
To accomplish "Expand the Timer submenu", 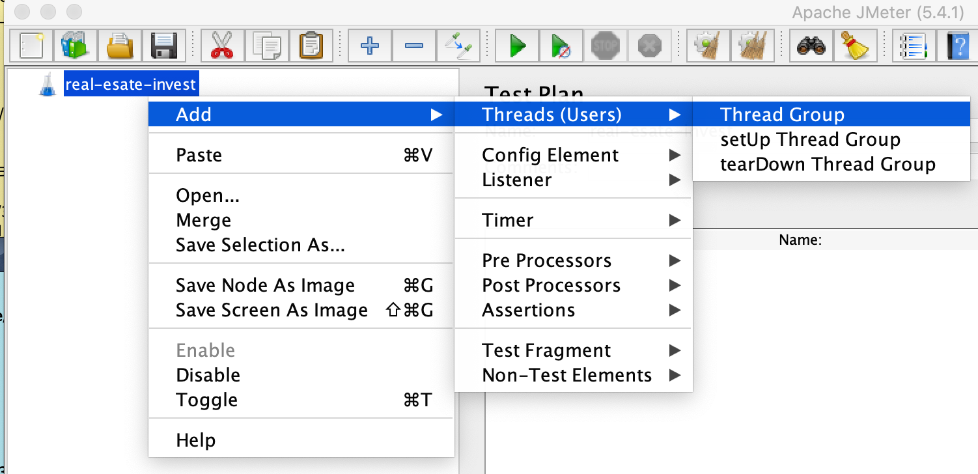I will [x=574, y=220].
